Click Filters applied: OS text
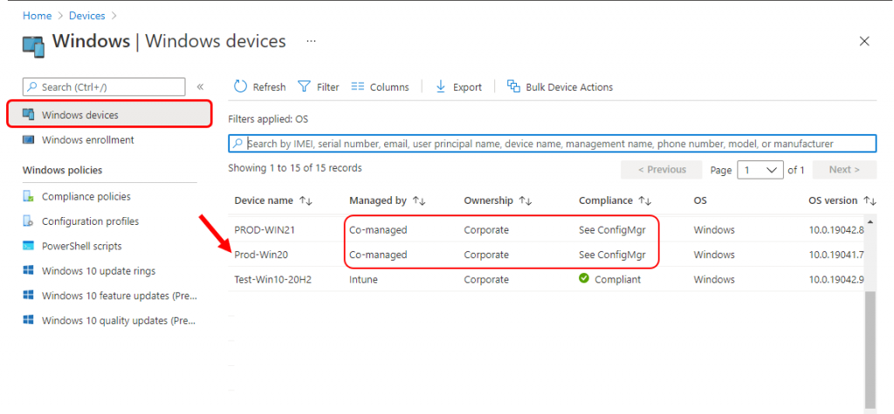894x414 pixels. (x=268, y=119)
